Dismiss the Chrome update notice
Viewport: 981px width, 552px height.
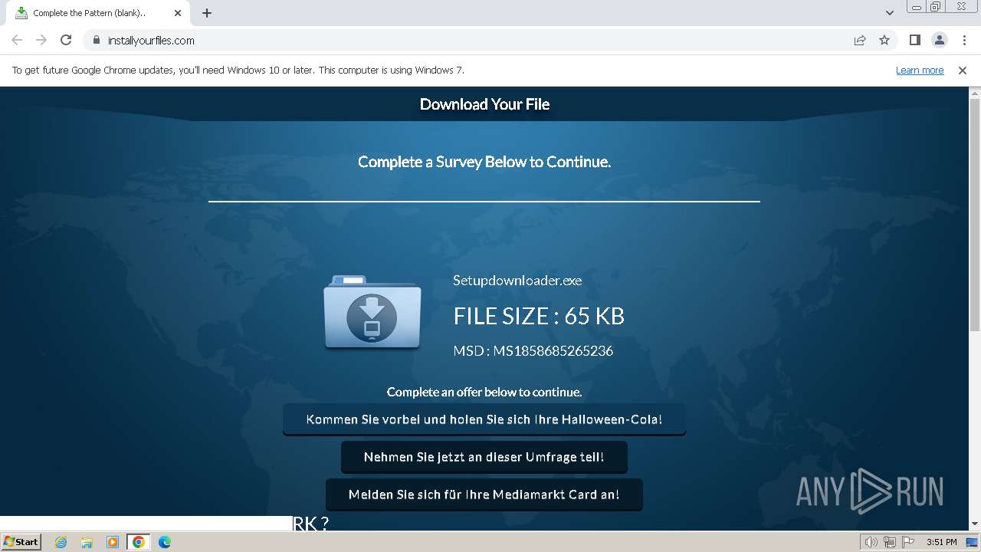963,71
